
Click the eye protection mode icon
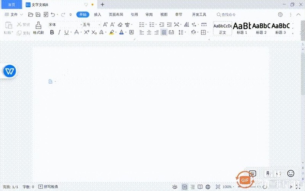(175, 187)
